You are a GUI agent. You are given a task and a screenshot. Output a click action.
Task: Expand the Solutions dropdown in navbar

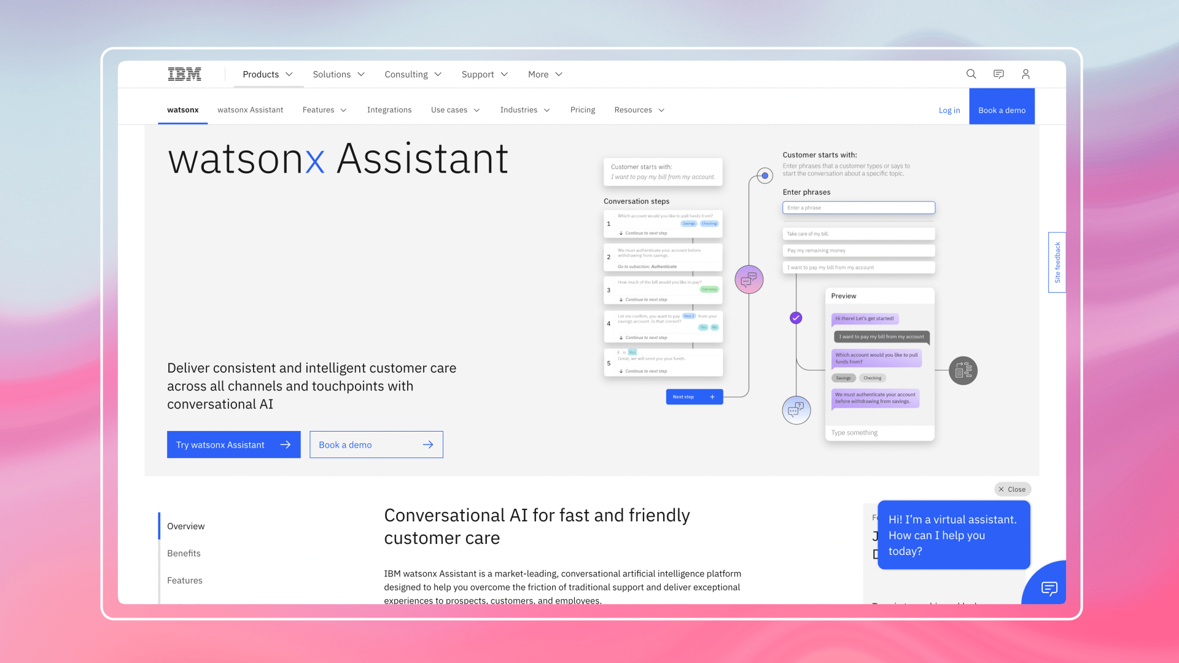pos(338,74)
